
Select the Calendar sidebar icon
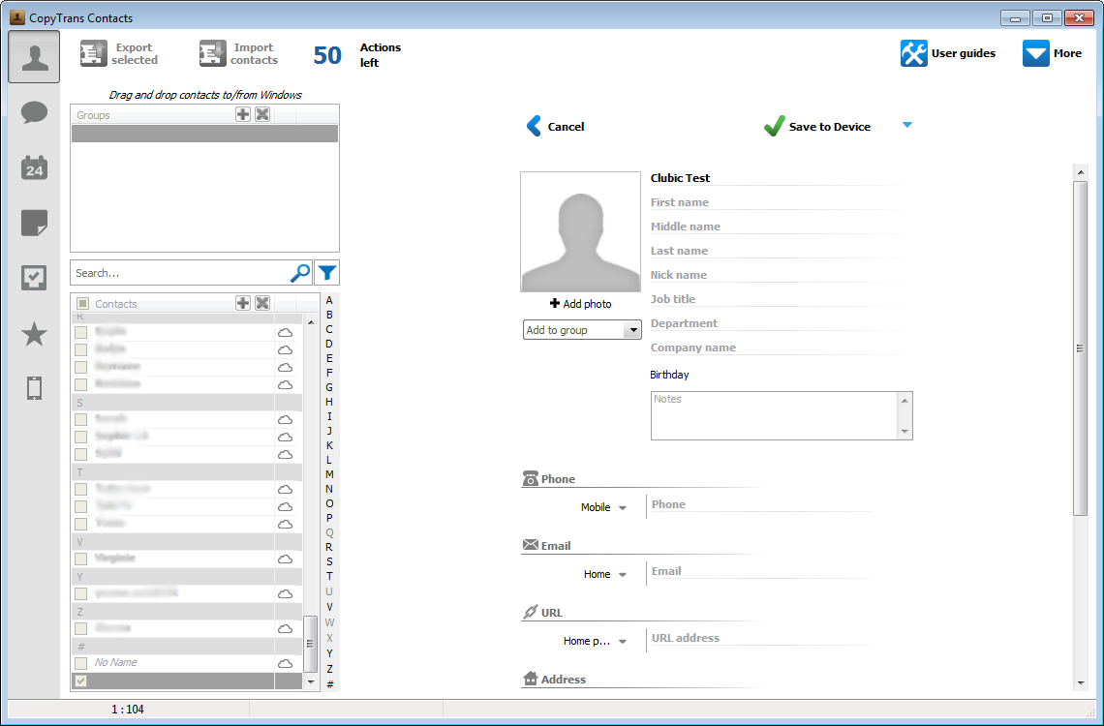click(x=34, y=167)
